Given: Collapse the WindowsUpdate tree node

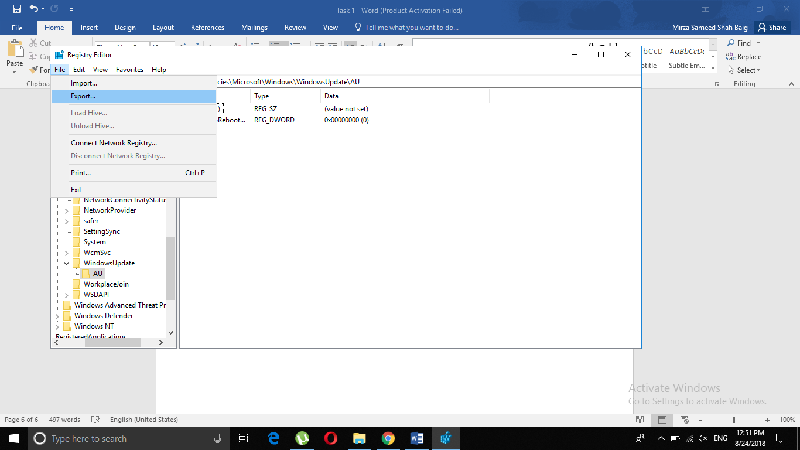Looking at the screenshot, I should click(67, 263).
